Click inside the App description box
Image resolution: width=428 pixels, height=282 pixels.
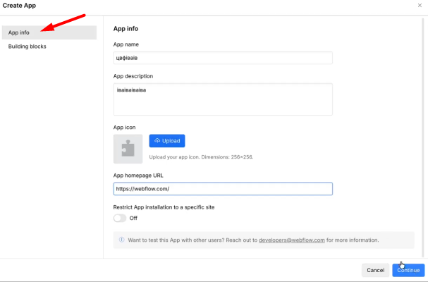(222, 99)
